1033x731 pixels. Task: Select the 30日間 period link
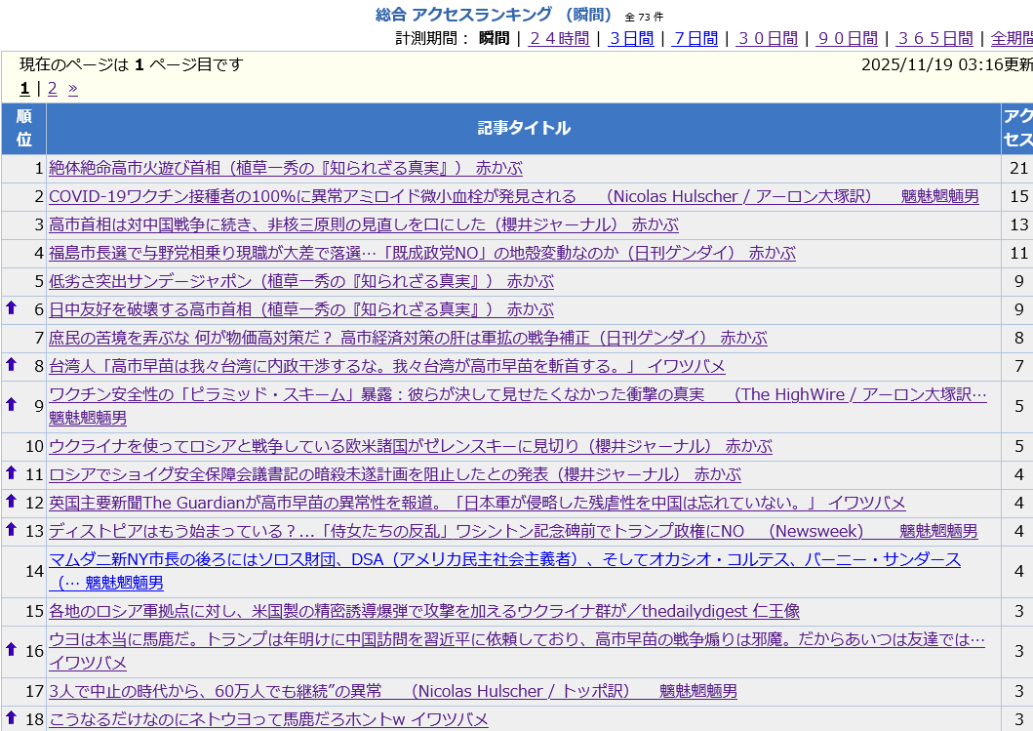767,38
